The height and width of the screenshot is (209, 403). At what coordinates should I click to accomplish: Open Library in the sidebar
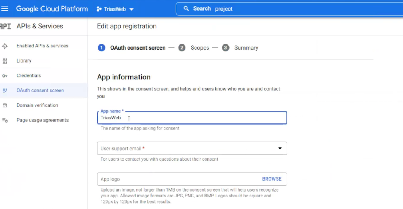(x=24, y=61)
